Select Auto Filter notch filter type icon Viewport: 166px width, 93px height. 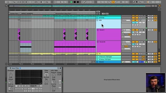coord(25,86)
